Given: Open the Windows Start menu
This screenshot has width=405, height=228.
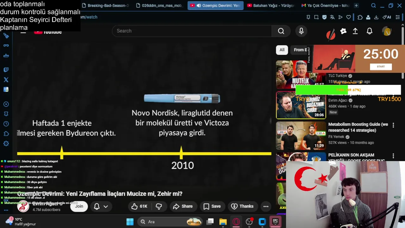Looking at the screenshot, I should (130, 222).
